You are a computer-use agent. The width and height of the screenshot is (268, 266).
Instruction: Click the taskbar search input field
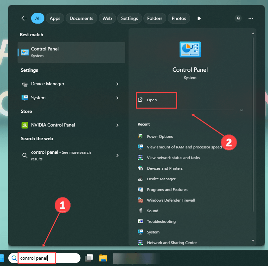pos(46,258)
